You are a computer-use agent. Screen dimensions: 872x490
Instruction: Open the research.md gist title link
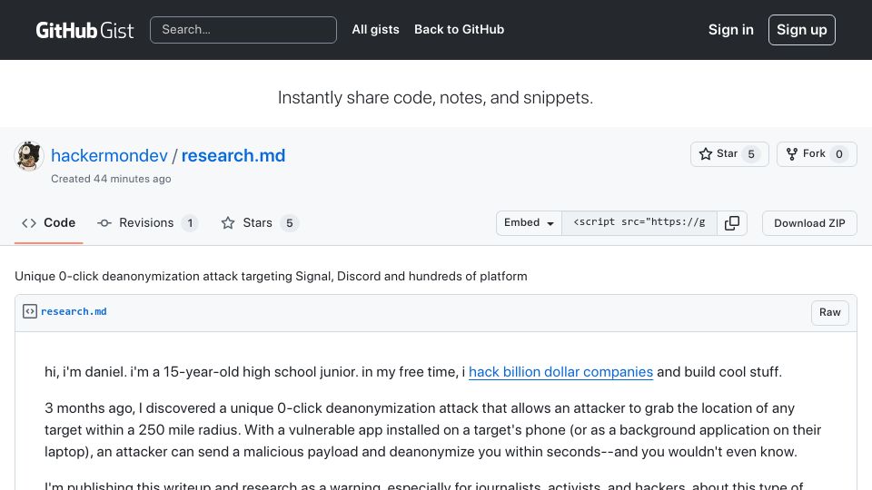(x=233, y=155)
